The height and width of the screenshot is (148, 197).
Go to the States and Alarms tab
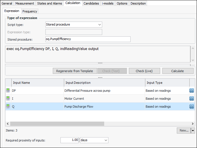50,3
